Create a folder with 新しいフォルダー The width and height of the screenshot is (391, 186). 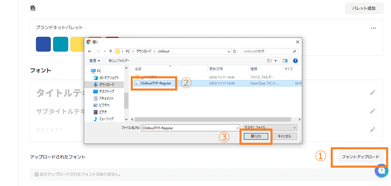click(x=119, y=61)
